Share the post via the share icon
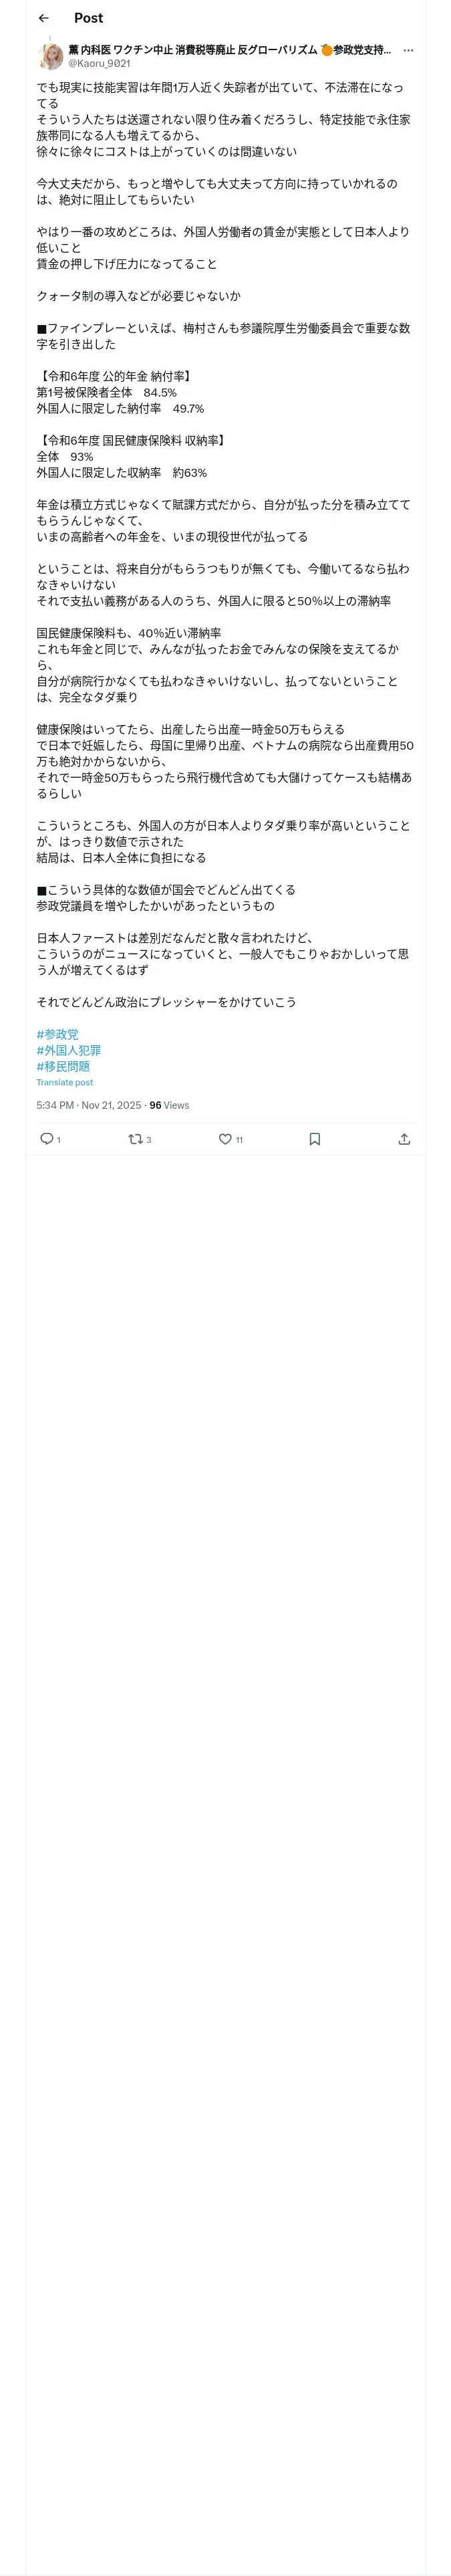Screen dimensions: 451x2576 (x=404, y=1139)
